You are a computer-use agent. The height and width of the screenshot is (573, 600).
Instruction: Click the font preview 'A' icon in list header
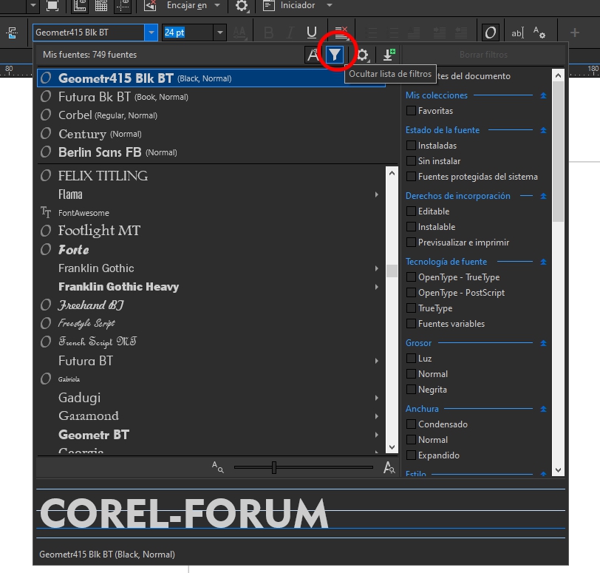click(x=313, y=55)
